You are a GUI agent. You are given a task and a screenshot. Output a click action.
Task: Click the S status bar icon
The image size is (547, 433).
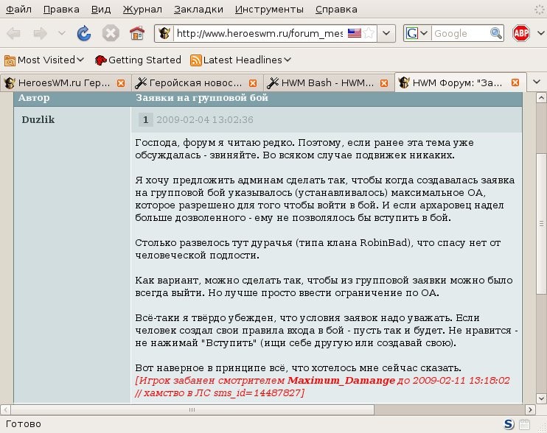click(x=509, y=424)
